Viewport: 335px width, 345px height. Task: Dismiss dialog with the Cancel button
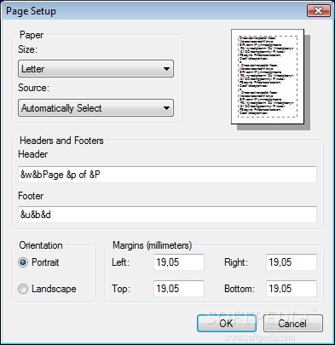pos(293,324)
